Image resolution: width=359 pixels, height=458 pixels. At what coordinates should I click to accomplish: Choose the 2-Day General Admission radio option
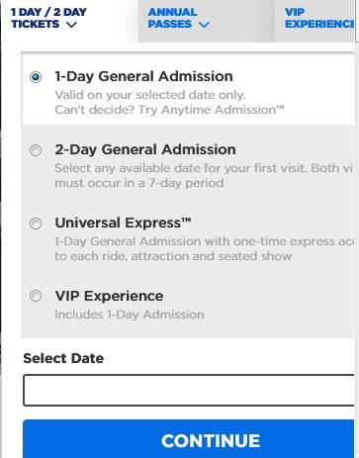(36, 150)
